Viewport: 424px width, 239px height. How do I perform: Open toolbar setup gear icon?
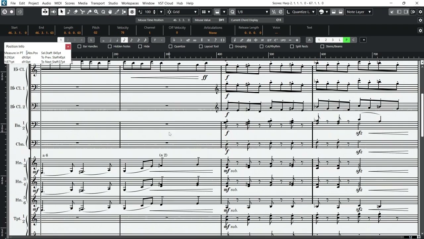point(420,12)
